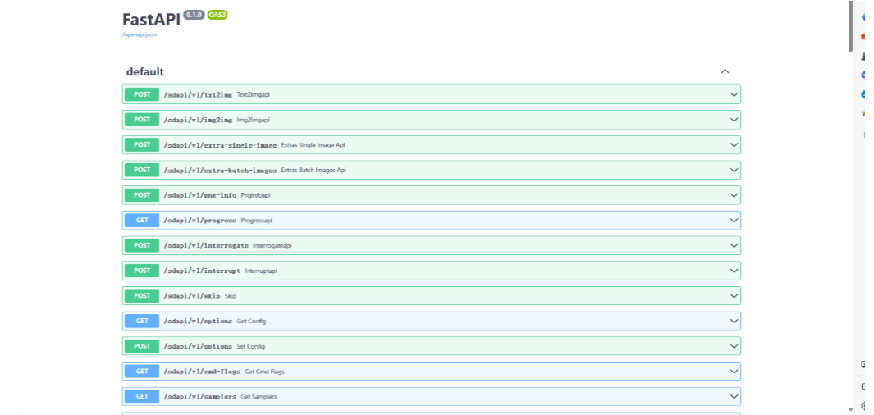Click the /sdapi/v1/cmd-flags path
The image size is (874, 415).
click(202, 371)
